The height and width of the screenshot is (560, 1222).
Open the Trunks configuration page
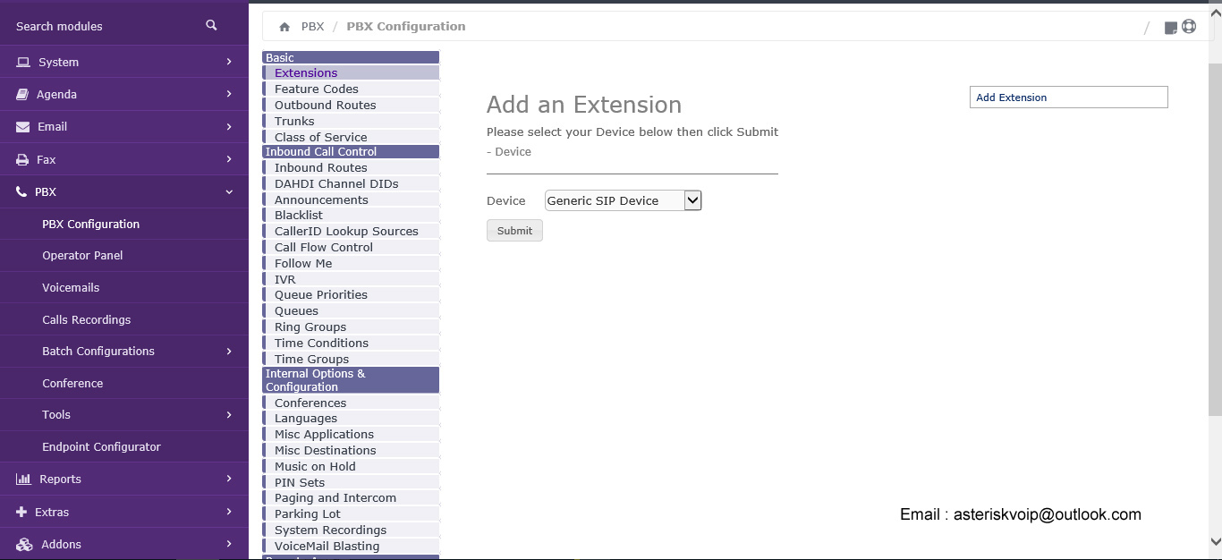pos(294,121)
